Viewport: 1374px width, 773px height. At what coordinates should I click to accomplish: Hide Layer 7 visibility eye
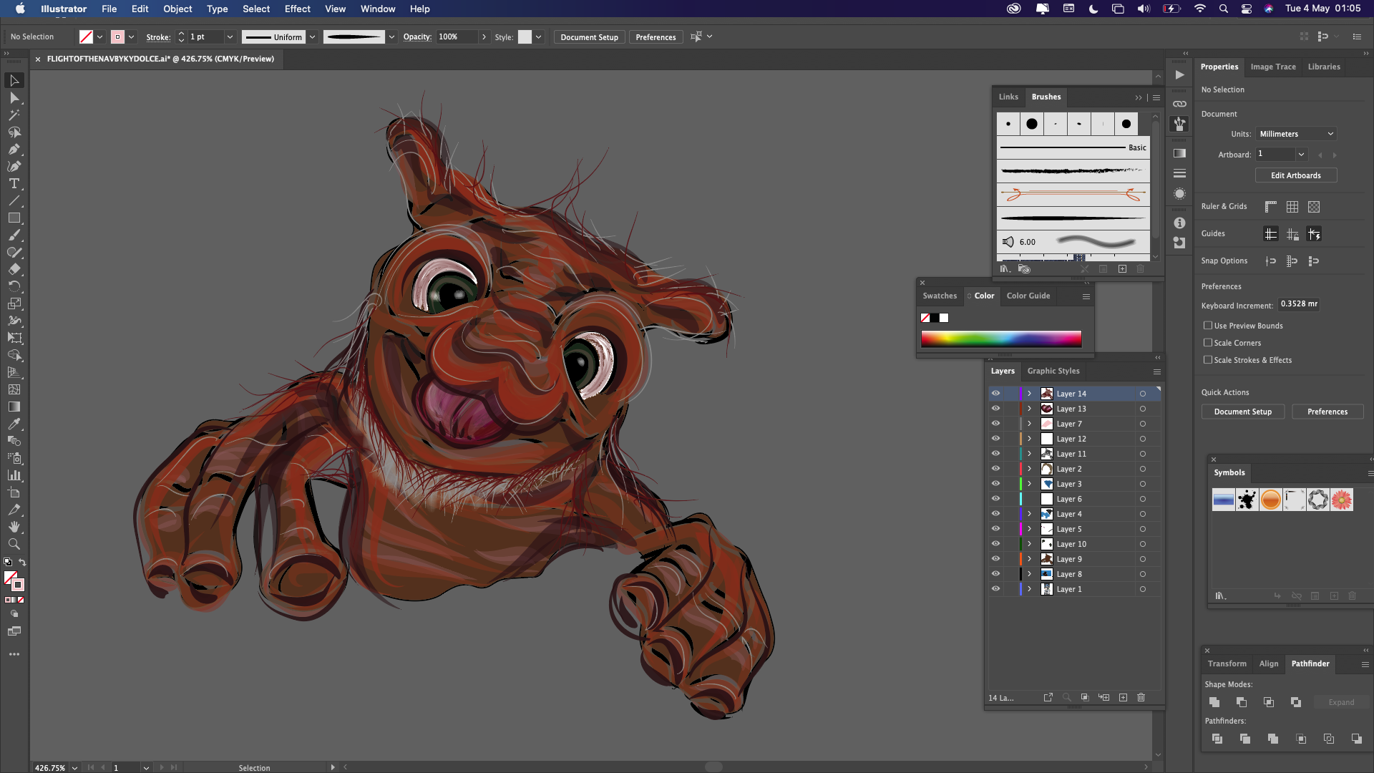click(995, 423)
